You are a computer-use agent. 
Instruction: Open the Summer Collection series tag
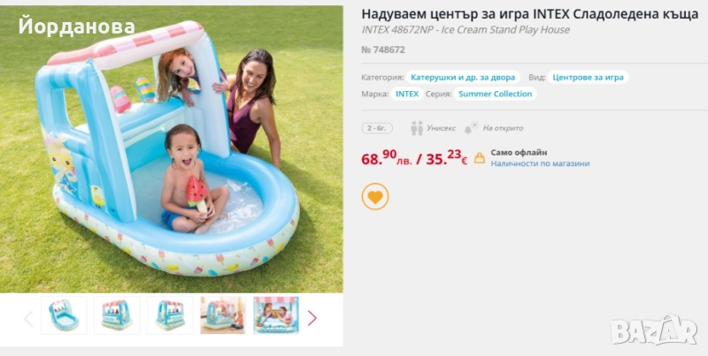pos(496,94)
